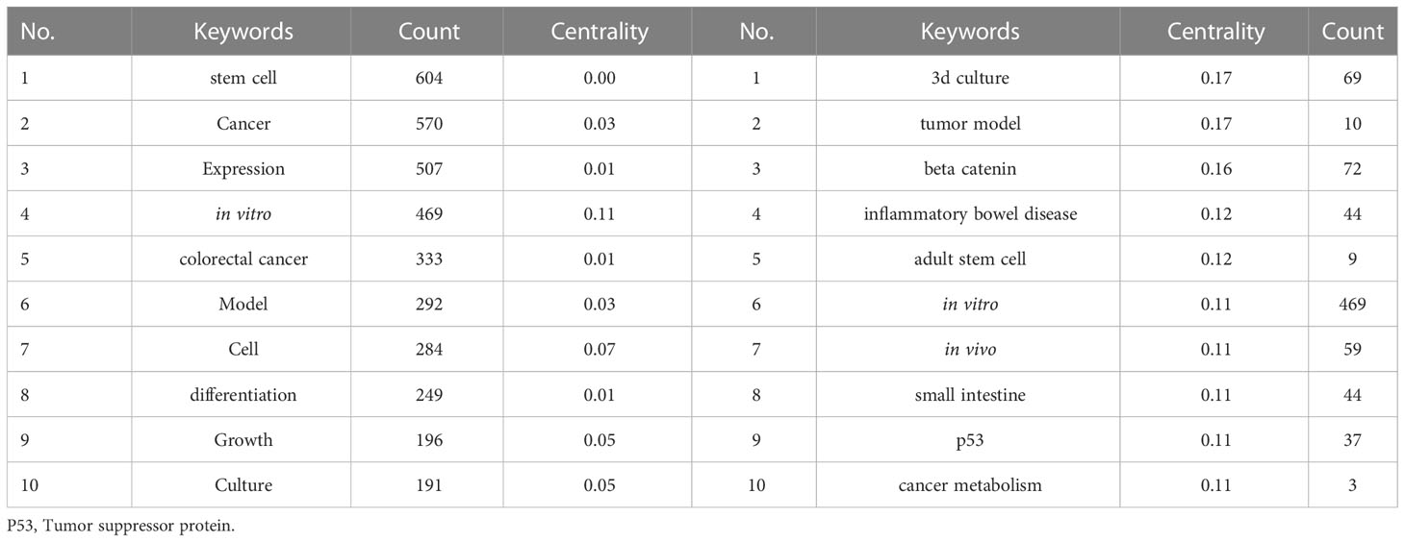This screenshot has height=542, width=1405.
Task: Click the right Centrality column header
Action: (1216, 32)
